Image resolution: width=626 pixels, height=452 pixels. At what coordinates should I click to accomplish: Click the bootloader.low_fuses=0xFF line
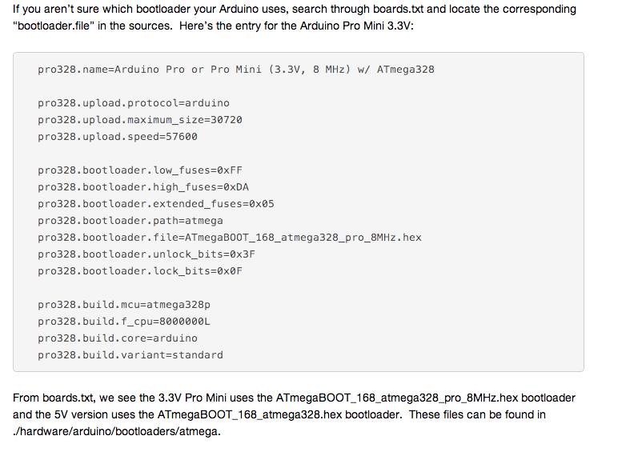pyautogui.click(x=139, y=170)
